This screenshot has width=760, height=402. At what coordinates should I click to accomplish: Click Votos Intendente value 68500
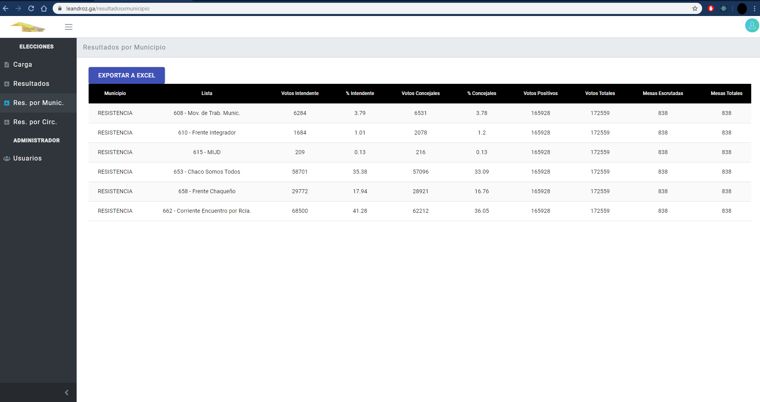click(300, 211)
